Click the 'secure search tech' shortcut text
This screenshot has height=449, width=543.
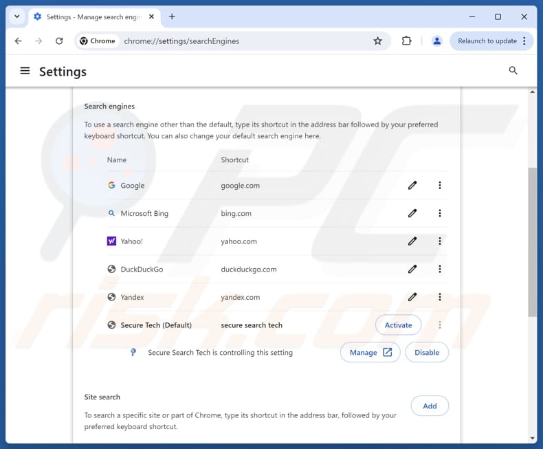[252, 325]
